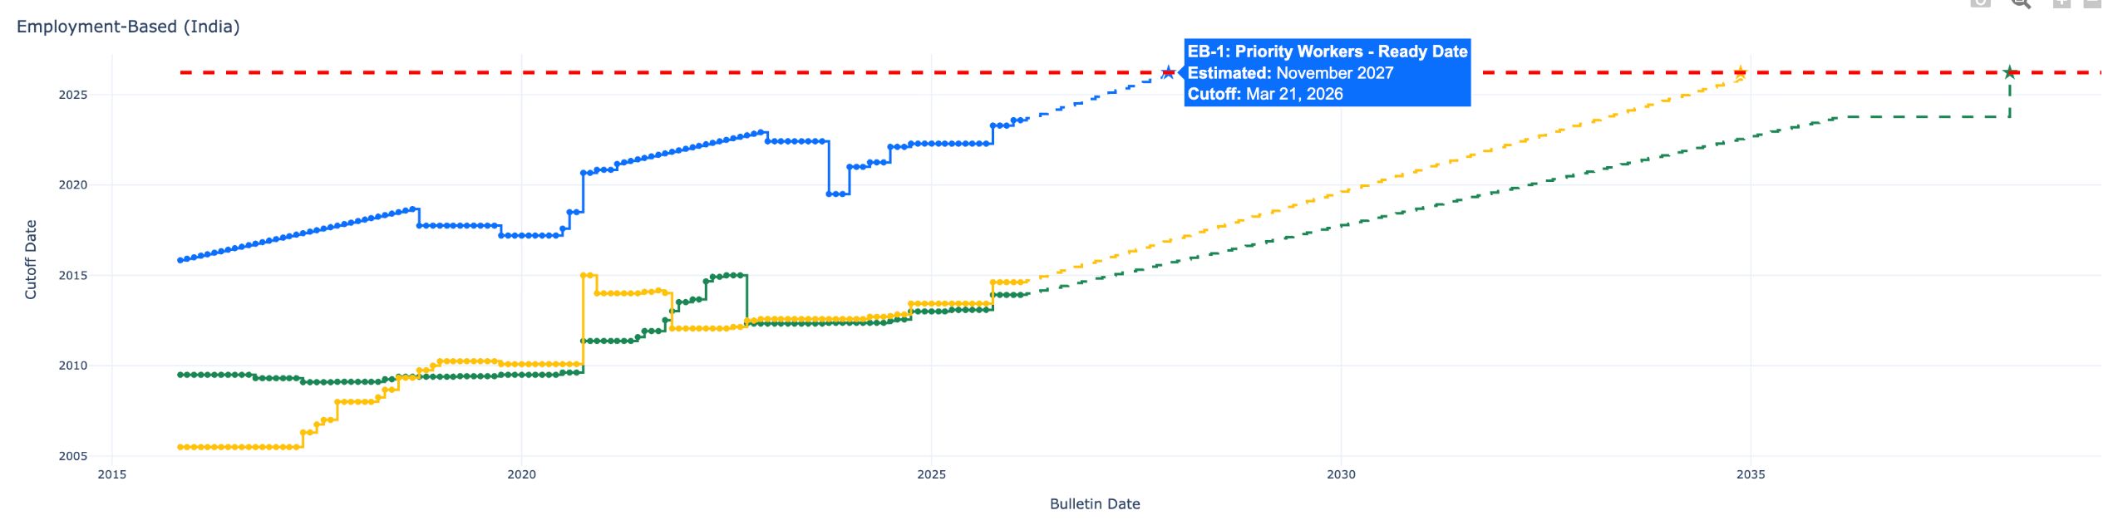Click the green star marker on the red line

coord(2010,72)
